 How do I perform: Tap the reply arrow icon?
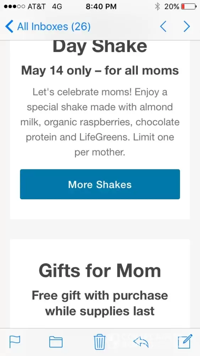click(141, 342)
